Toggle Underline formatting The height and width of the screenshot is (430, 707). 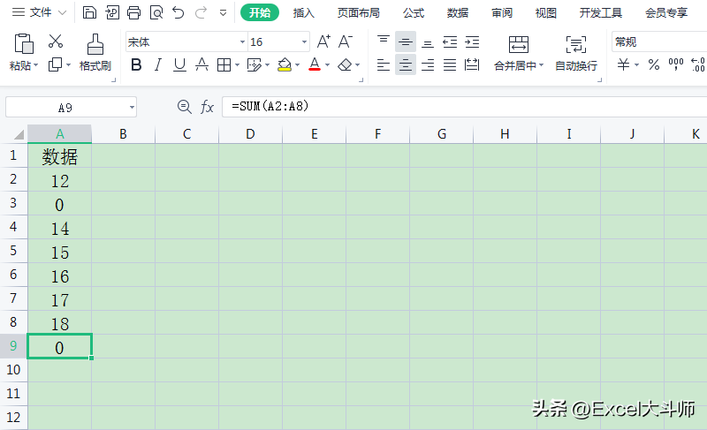click(x=179, y=65)
